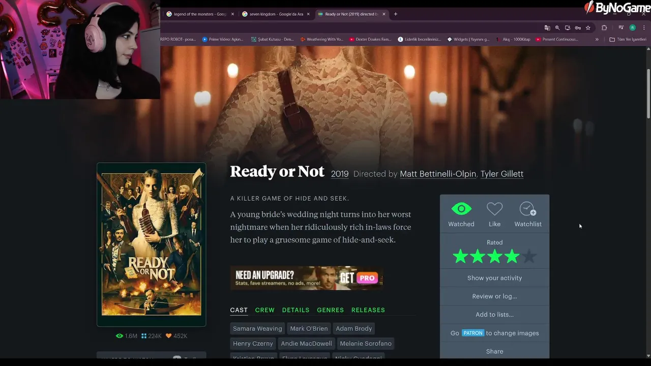Click the zoom magnifier icon in address bar

pos(557,28)
